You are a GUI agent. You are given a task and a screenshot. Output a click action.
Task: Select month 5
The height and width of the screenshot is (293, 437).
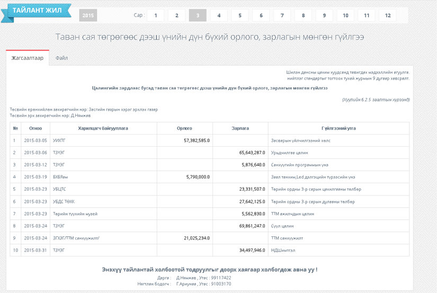point(240,15)
